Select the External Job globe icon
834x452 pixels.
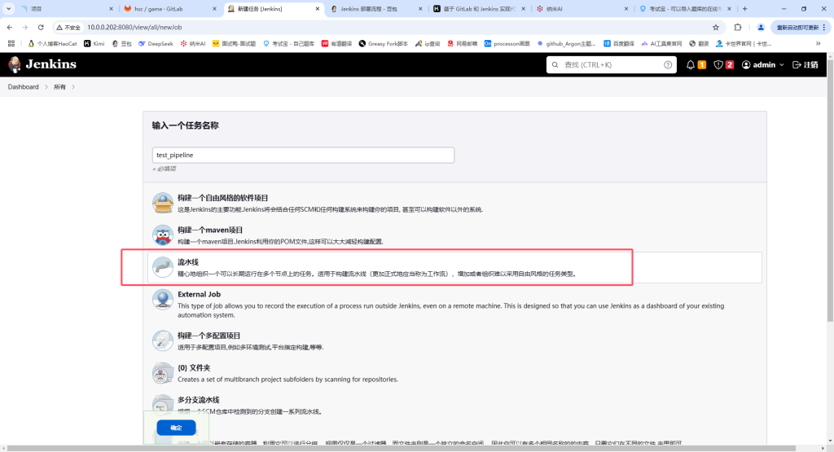point(163,300)
